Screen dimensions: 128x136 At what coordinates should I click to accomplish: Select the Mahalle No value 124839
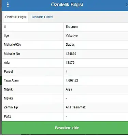coord(71,54)
